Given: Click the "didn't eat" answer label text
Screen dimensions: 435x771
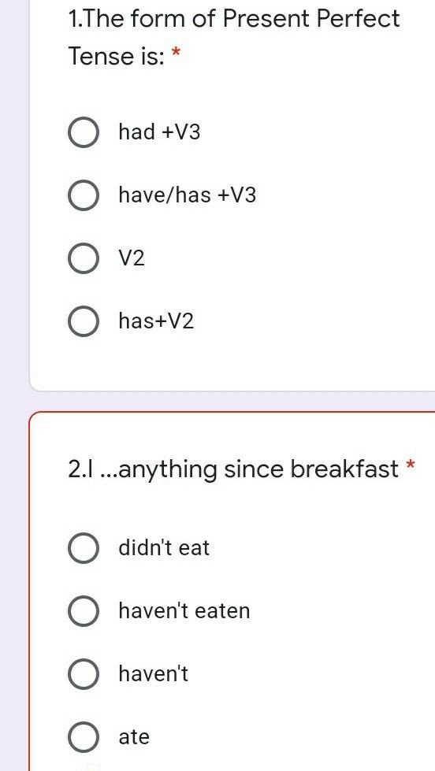Looking at the screenshot, I should point(164,548).
